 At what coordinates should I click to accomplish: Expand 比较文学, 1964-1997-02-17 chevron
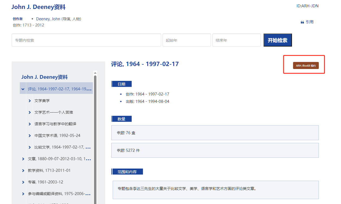tap(30, 147)
